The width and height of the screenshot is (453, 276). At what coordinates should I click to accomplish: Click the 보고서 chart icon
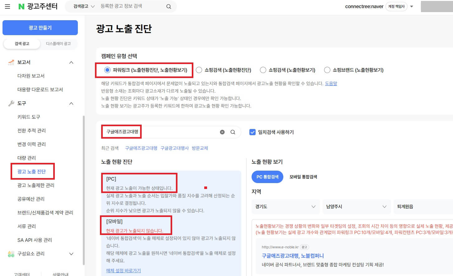coord(11,62)
